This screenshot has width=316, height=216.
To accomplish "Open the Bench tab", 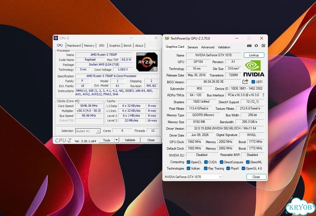I will coord(128,46).
